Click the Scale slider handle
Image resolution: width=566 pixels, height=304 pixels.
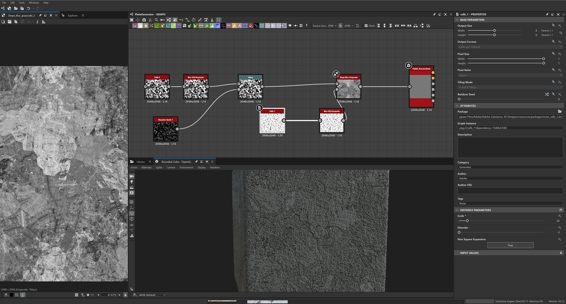(x=467, y=221)
